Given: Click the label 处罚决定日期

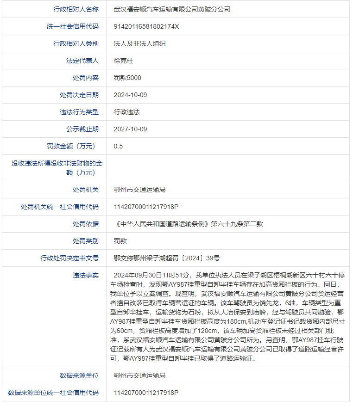Looking at the screenshot, I should [79, 95].
